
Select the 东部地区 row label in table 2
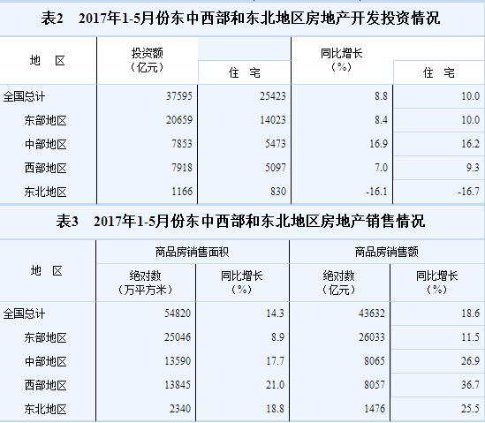click(x=45, y=120)
